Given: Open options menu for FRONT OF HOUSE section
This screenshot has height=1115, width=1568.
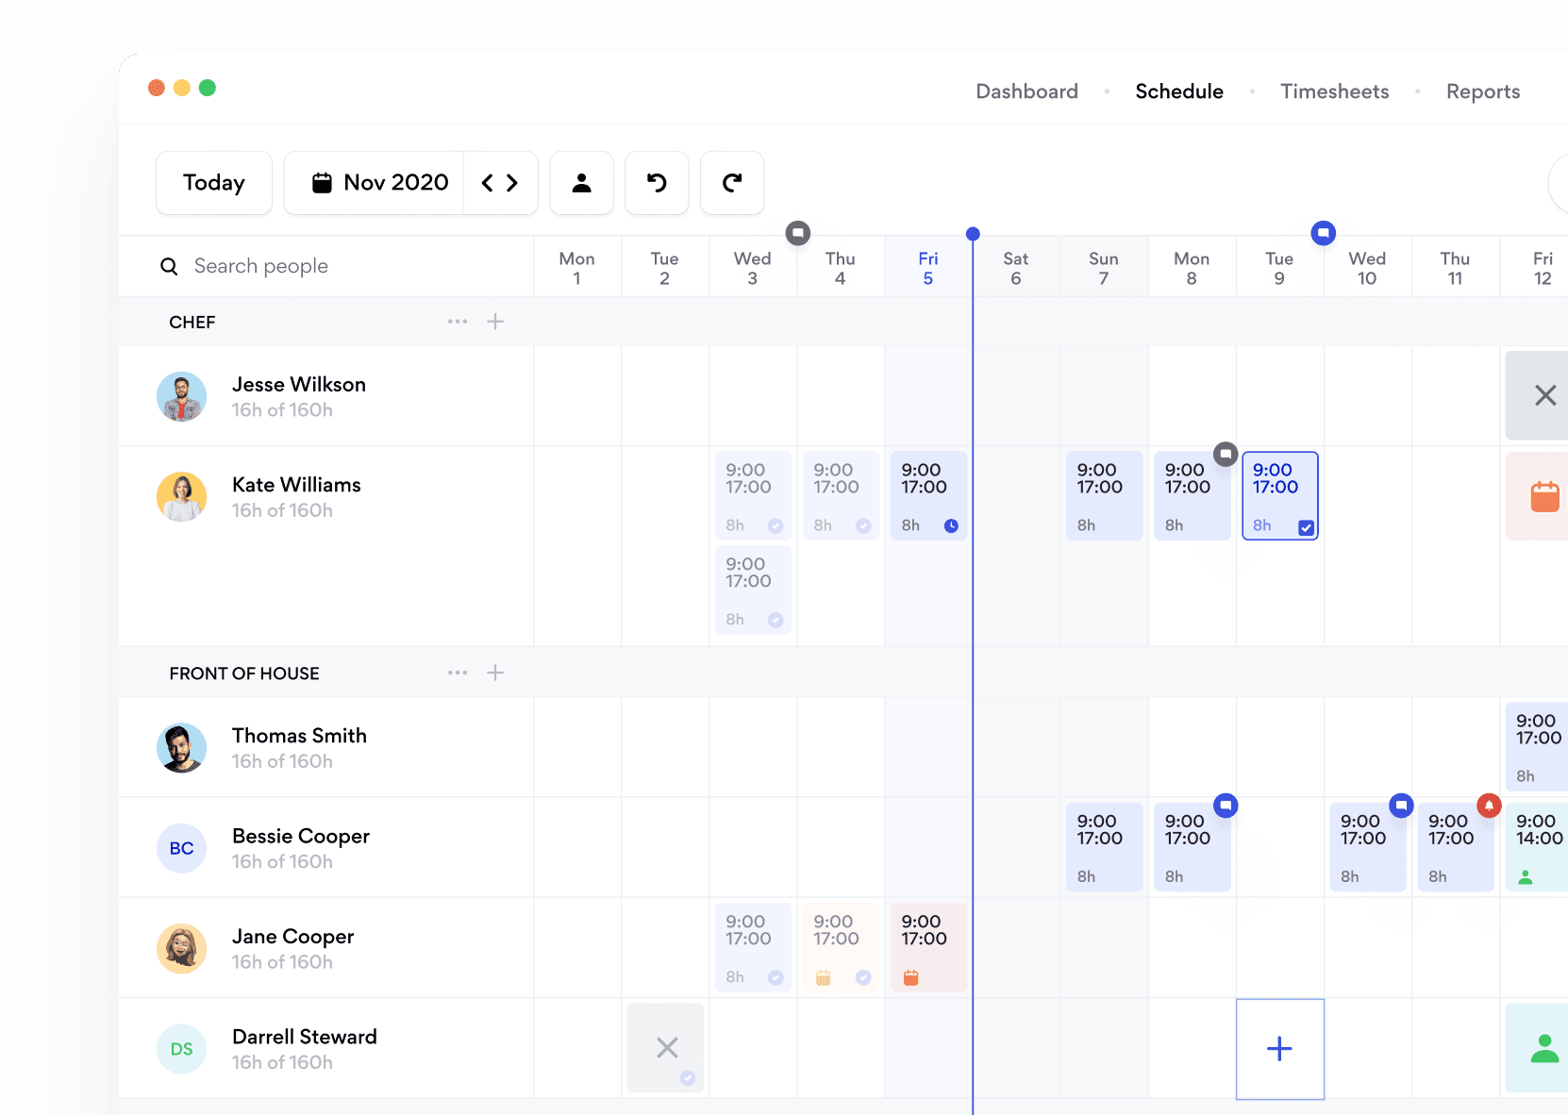Looking at the screenshot, I should tap(458, 673).
